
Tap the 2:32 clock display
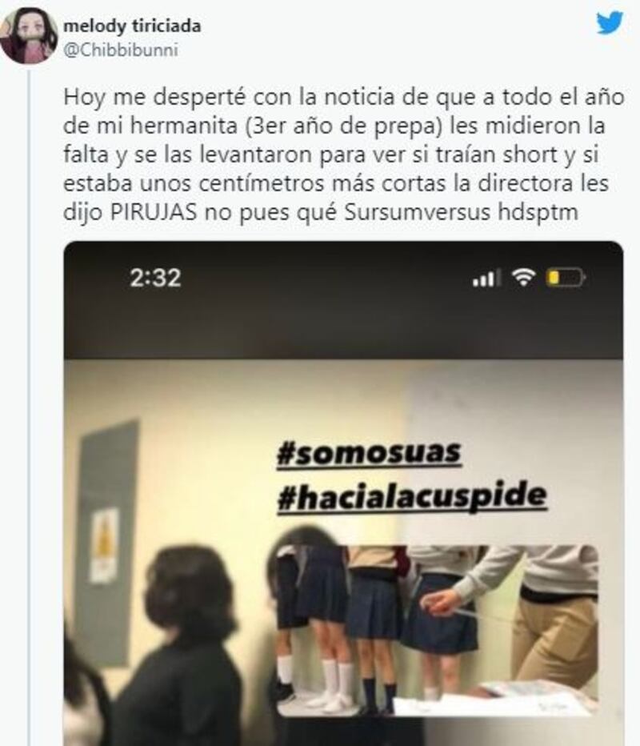155,278
